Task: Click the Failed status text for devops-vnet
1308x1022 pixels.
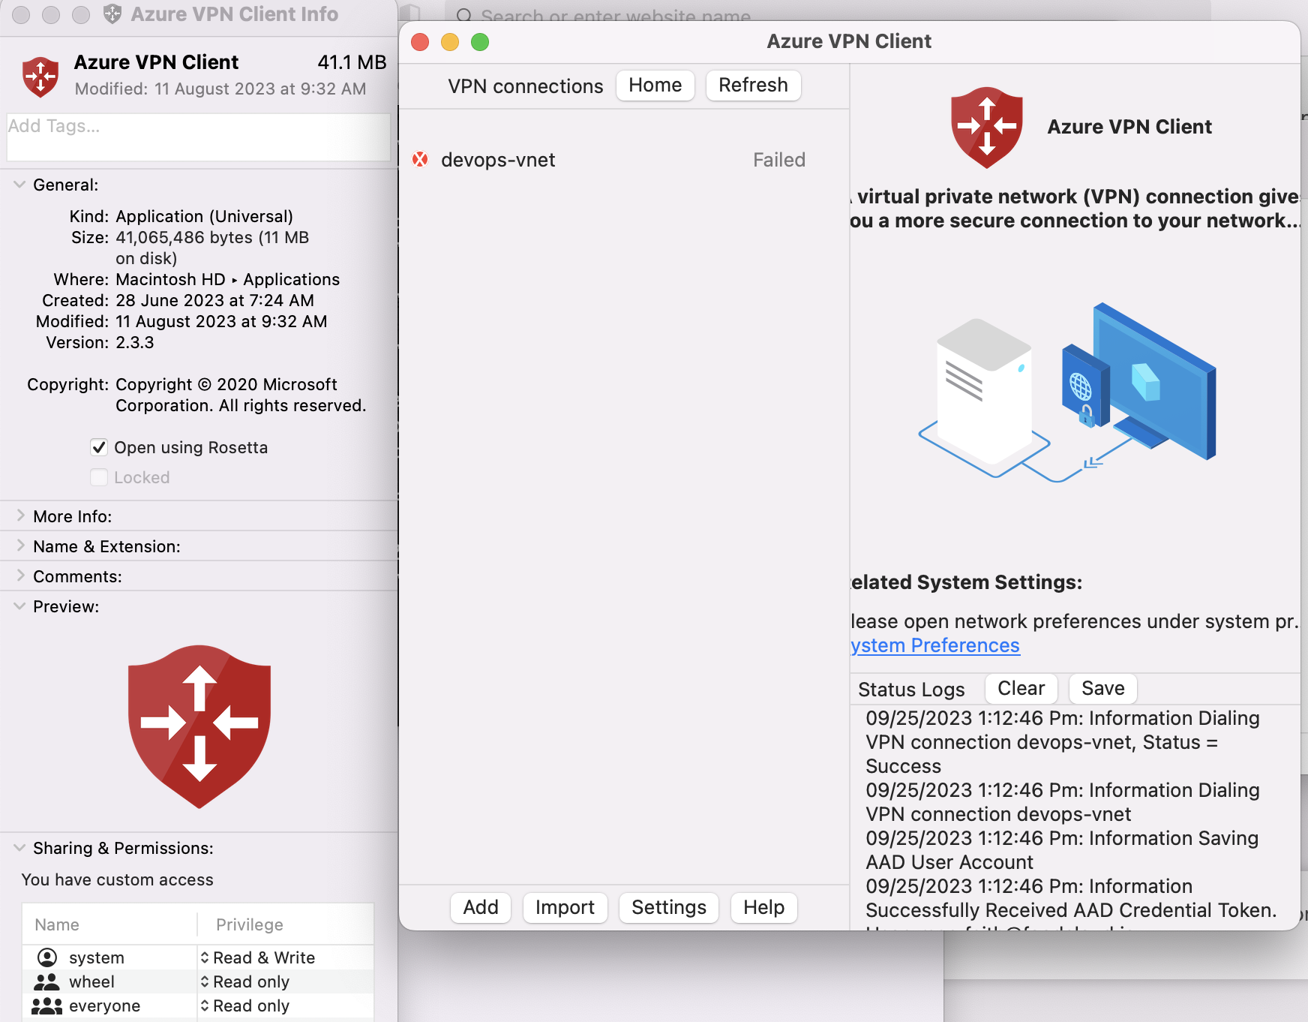Action: click(x=779, y=160)
